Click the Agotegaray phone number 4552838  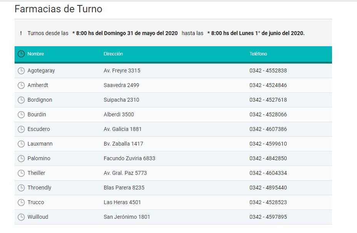[x=268, y=71]
